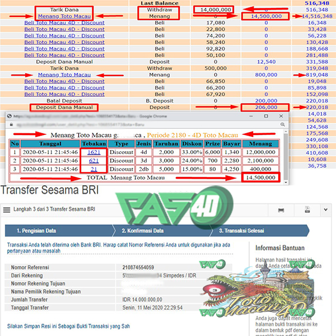Click the 819,048 balance value
The height and width of the screenshot is (336, 336).
tap(317, 75)
